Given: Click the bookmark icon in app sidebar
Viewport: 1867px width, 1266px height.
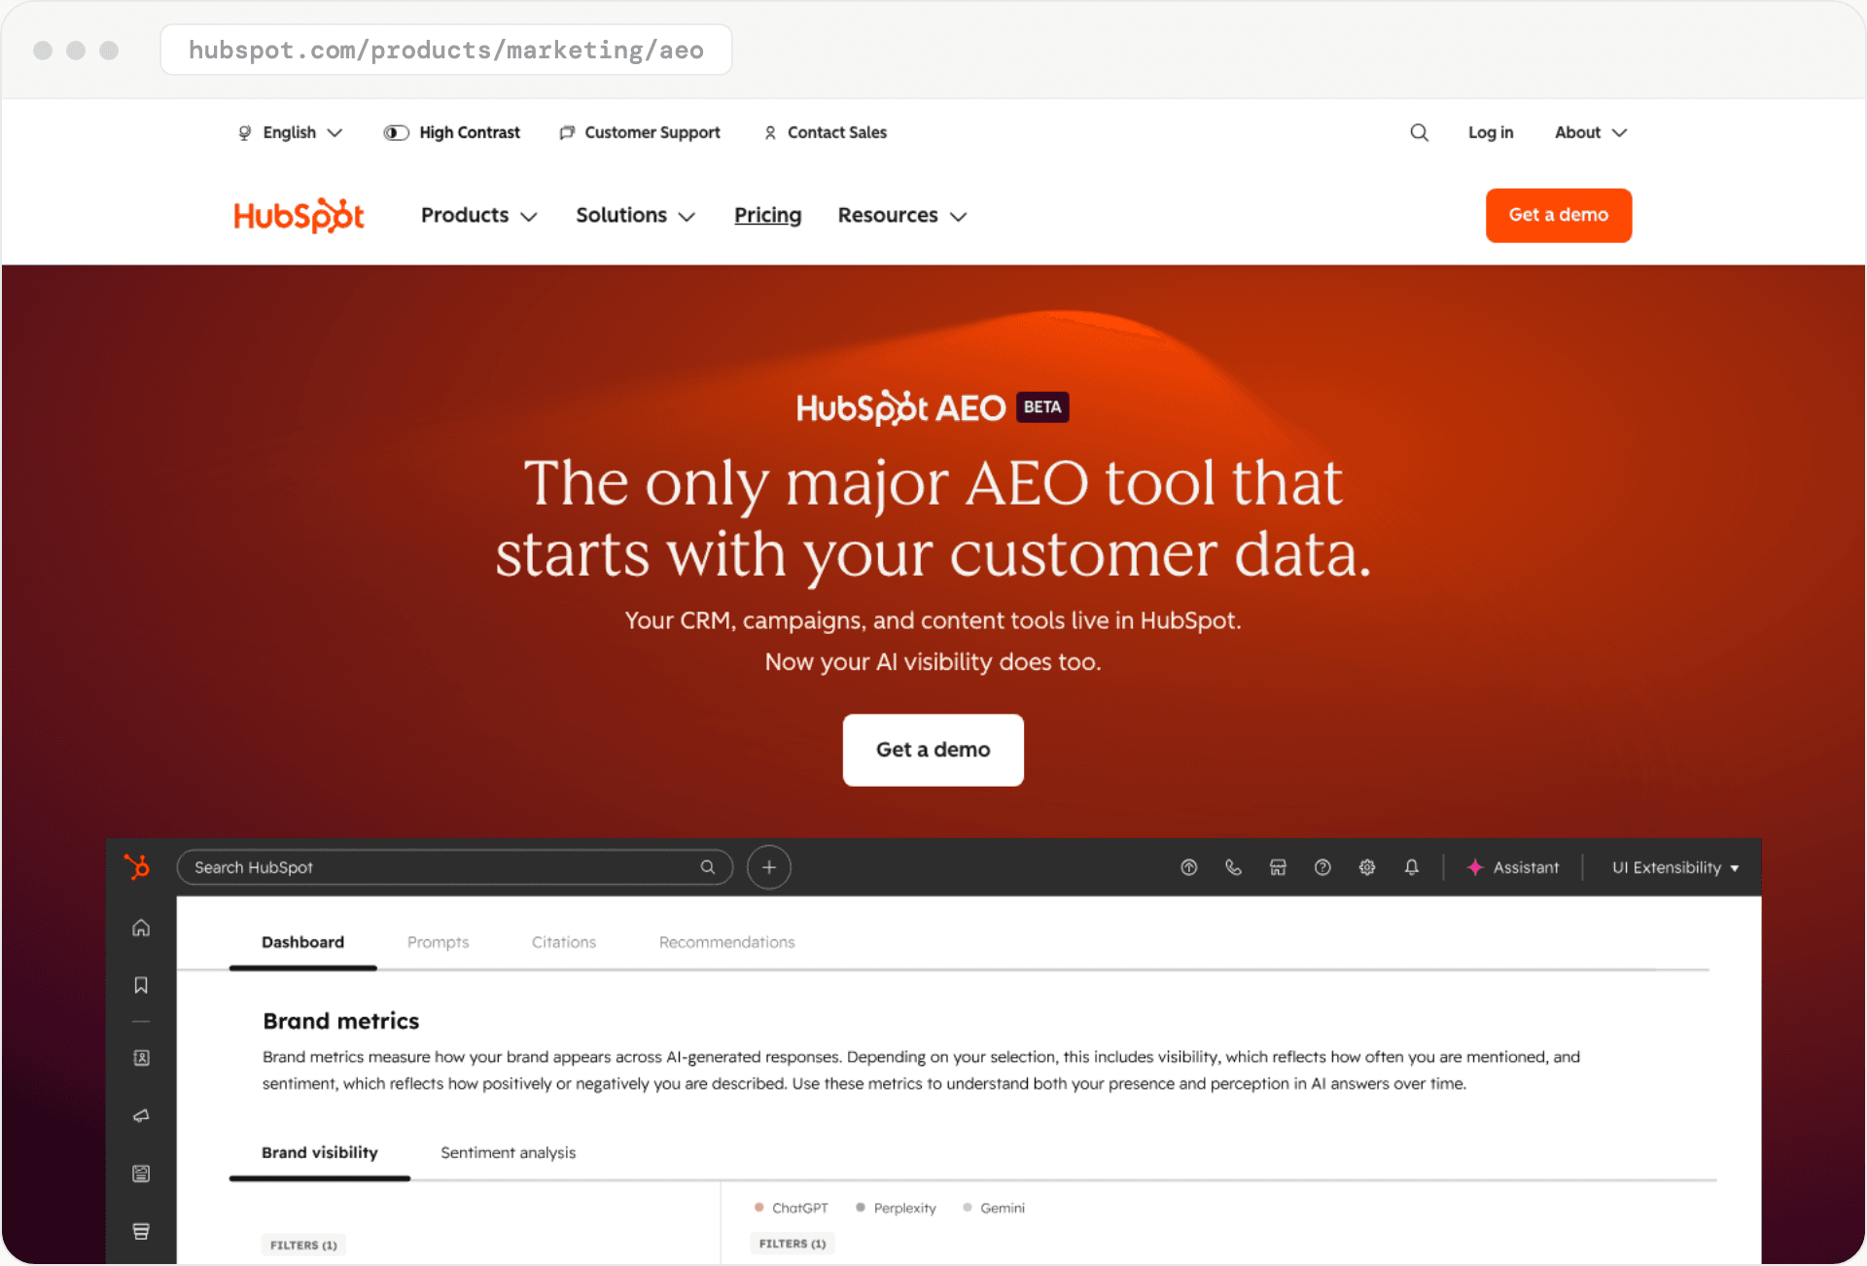Looking at the screenshot, I should (141, 985).
